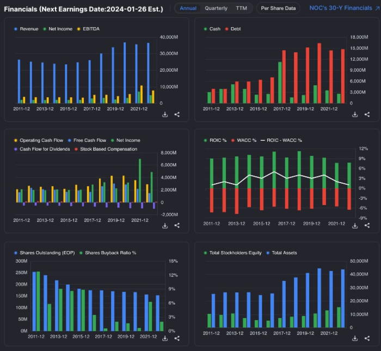Viewport: 381px width, 351px height.
Task: Share the Cash and Debt chart
Action: (x=367, y=115)
